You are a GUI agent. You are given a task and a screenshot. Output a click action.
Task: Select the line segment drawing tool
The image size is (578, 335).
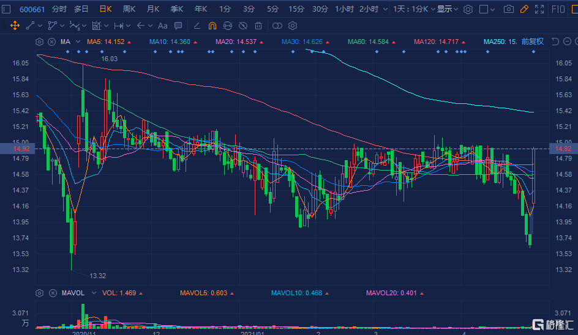[30, 26]
